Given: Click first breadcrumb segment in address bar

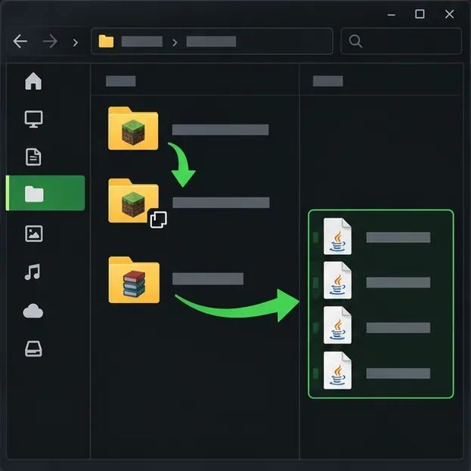Looking at the screenshot, I should click(x=142, y=42).
